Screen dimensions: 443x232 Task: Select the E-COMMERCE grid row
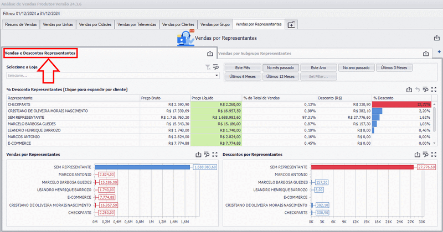219,143
